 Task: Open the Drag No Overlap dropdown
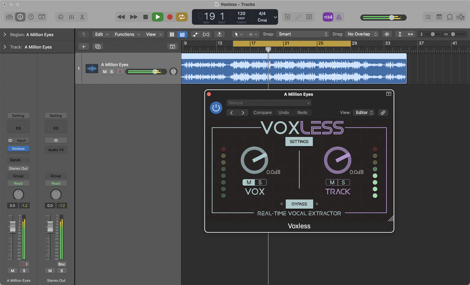(x=362, y=34)
